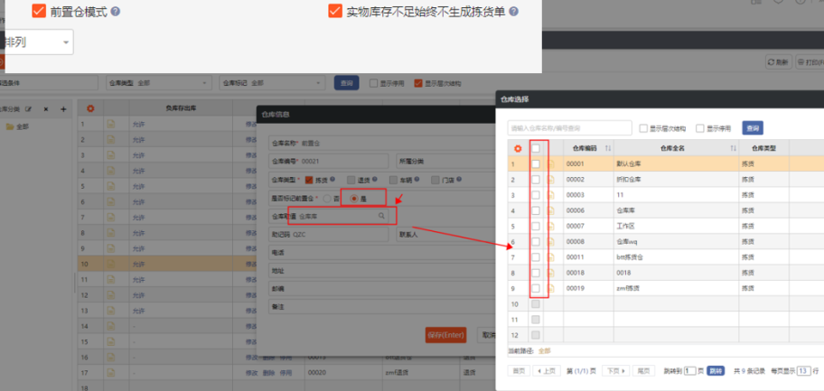The width and height of the screenshot is (824, 391).
Task: Click the help icon beside 前置仓模式
Action: 116,12
